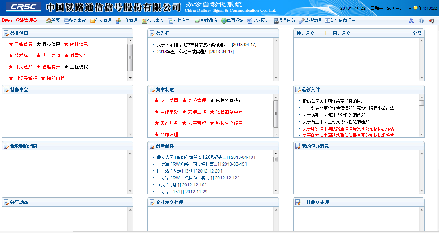Click the 首页 home icon
Screen dimensions: 439x233
[49, 21]
